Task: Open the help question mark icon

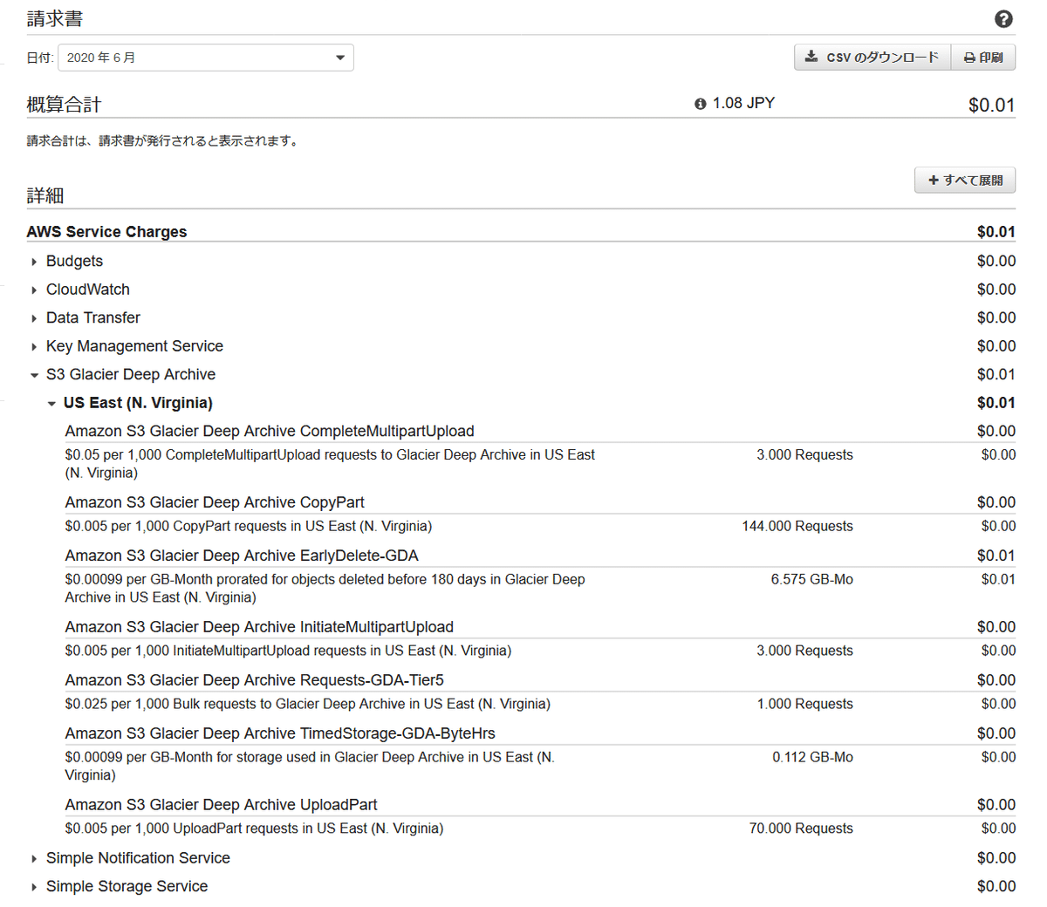Action: (1003, 19)
